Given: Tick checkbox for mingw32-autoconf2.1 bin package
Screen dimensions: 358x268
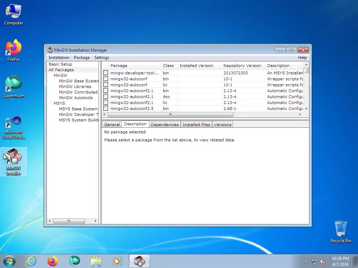Looking at the screenshot, I should click(106, 90).
